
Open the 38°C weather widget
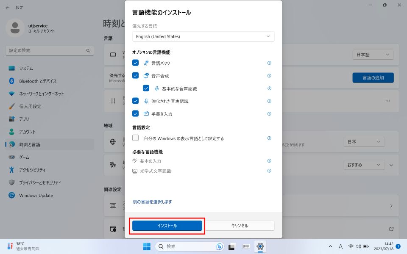click(23, 246)
